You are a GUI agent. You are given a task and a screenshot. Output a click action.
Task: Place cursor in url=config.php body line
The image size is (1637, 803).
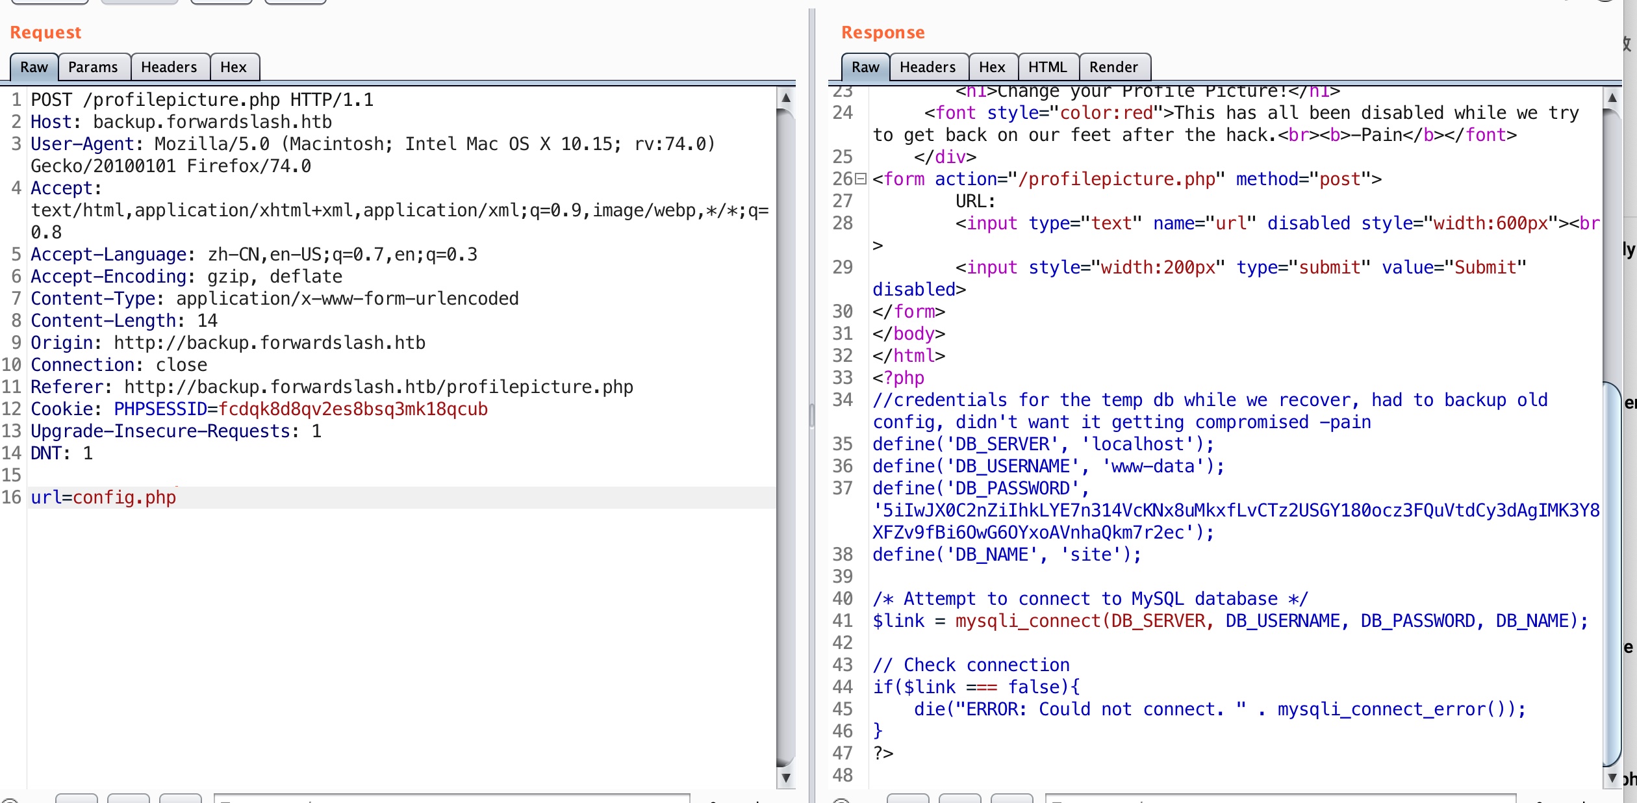(x=104, y=498)
